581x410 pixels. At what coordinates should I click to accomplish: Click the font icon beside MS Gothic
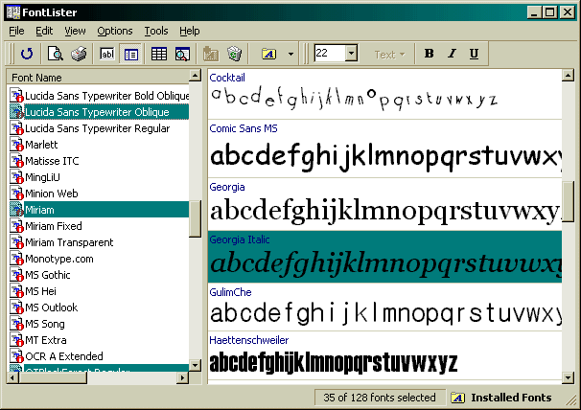point(16,275)
